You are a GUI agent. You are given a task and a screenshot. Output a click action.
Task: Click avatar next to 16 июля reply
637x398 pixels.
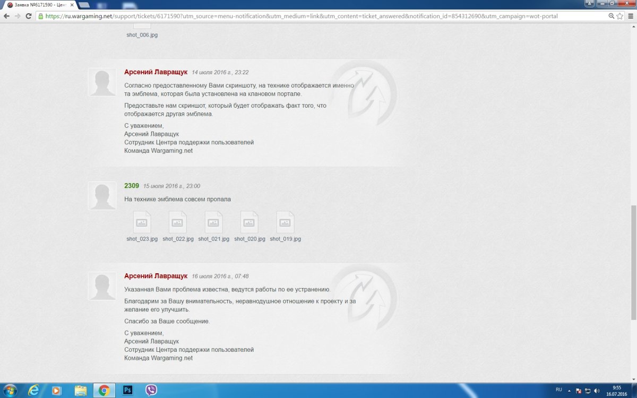(x=102, y=287)
